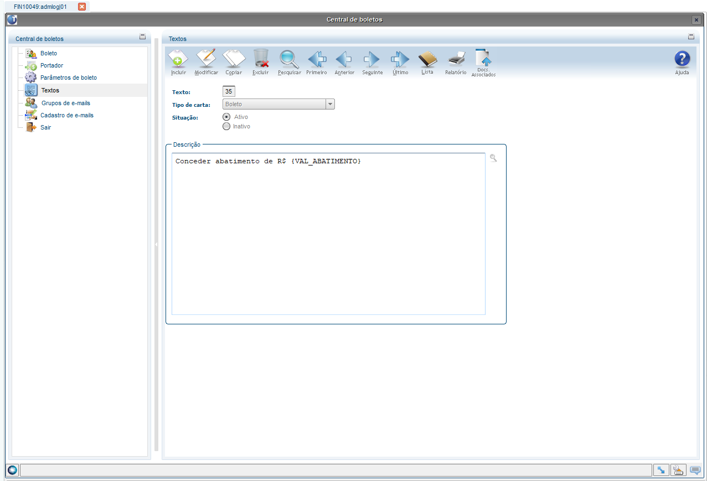Viewport: 707px width, 481px height.
Task: Click the Boleto icon in sidebar tree
Action: [31, 53]
